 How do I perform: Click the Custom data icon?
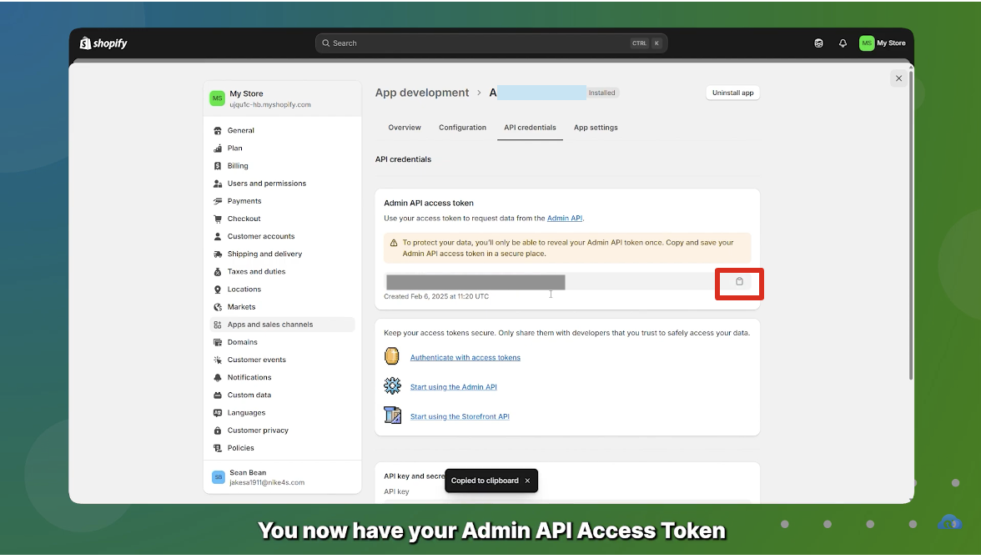point(218,395)
